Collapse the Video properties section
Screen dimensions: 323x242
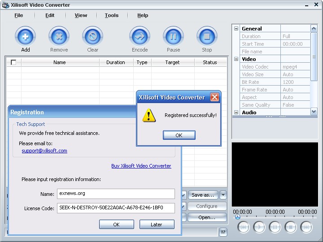tap(236, 59)
